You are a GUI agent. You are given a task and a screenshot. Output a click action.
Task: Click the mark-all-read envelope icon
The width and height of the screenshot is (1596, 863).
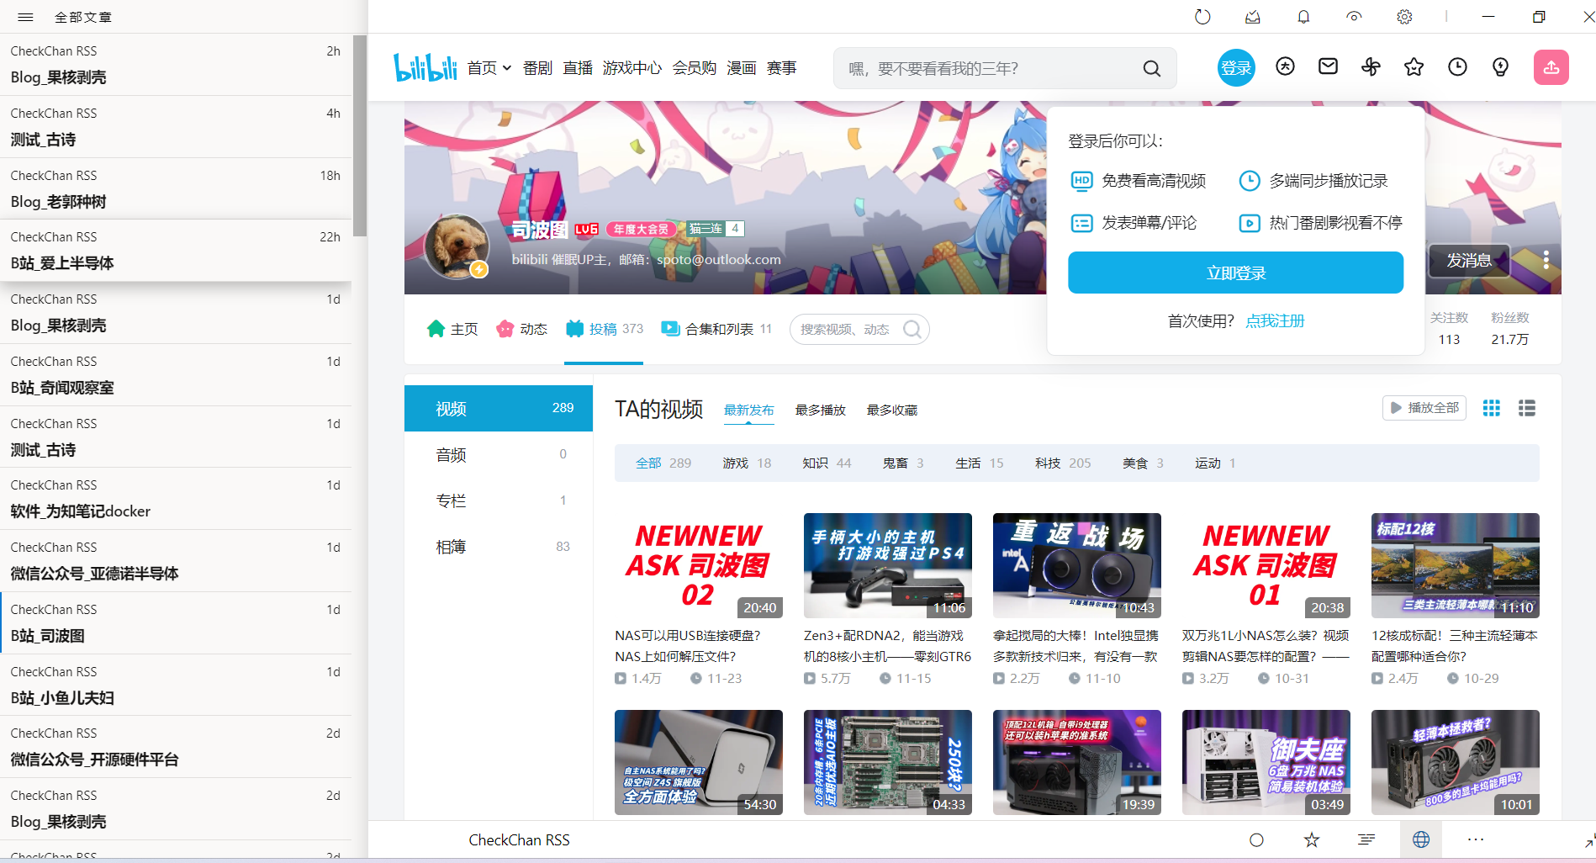1253,17
